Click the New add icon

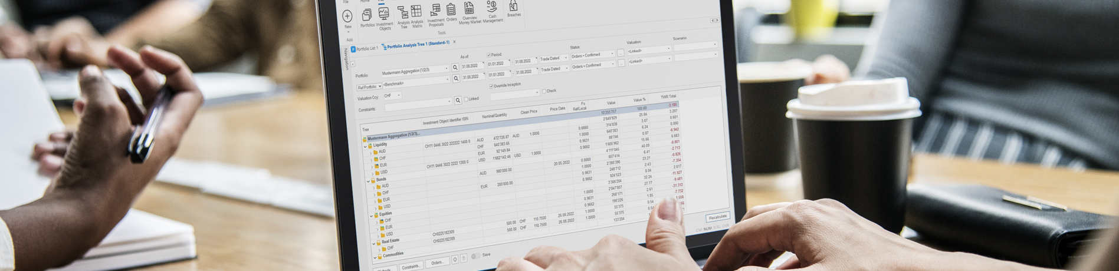tap(347, 16)
